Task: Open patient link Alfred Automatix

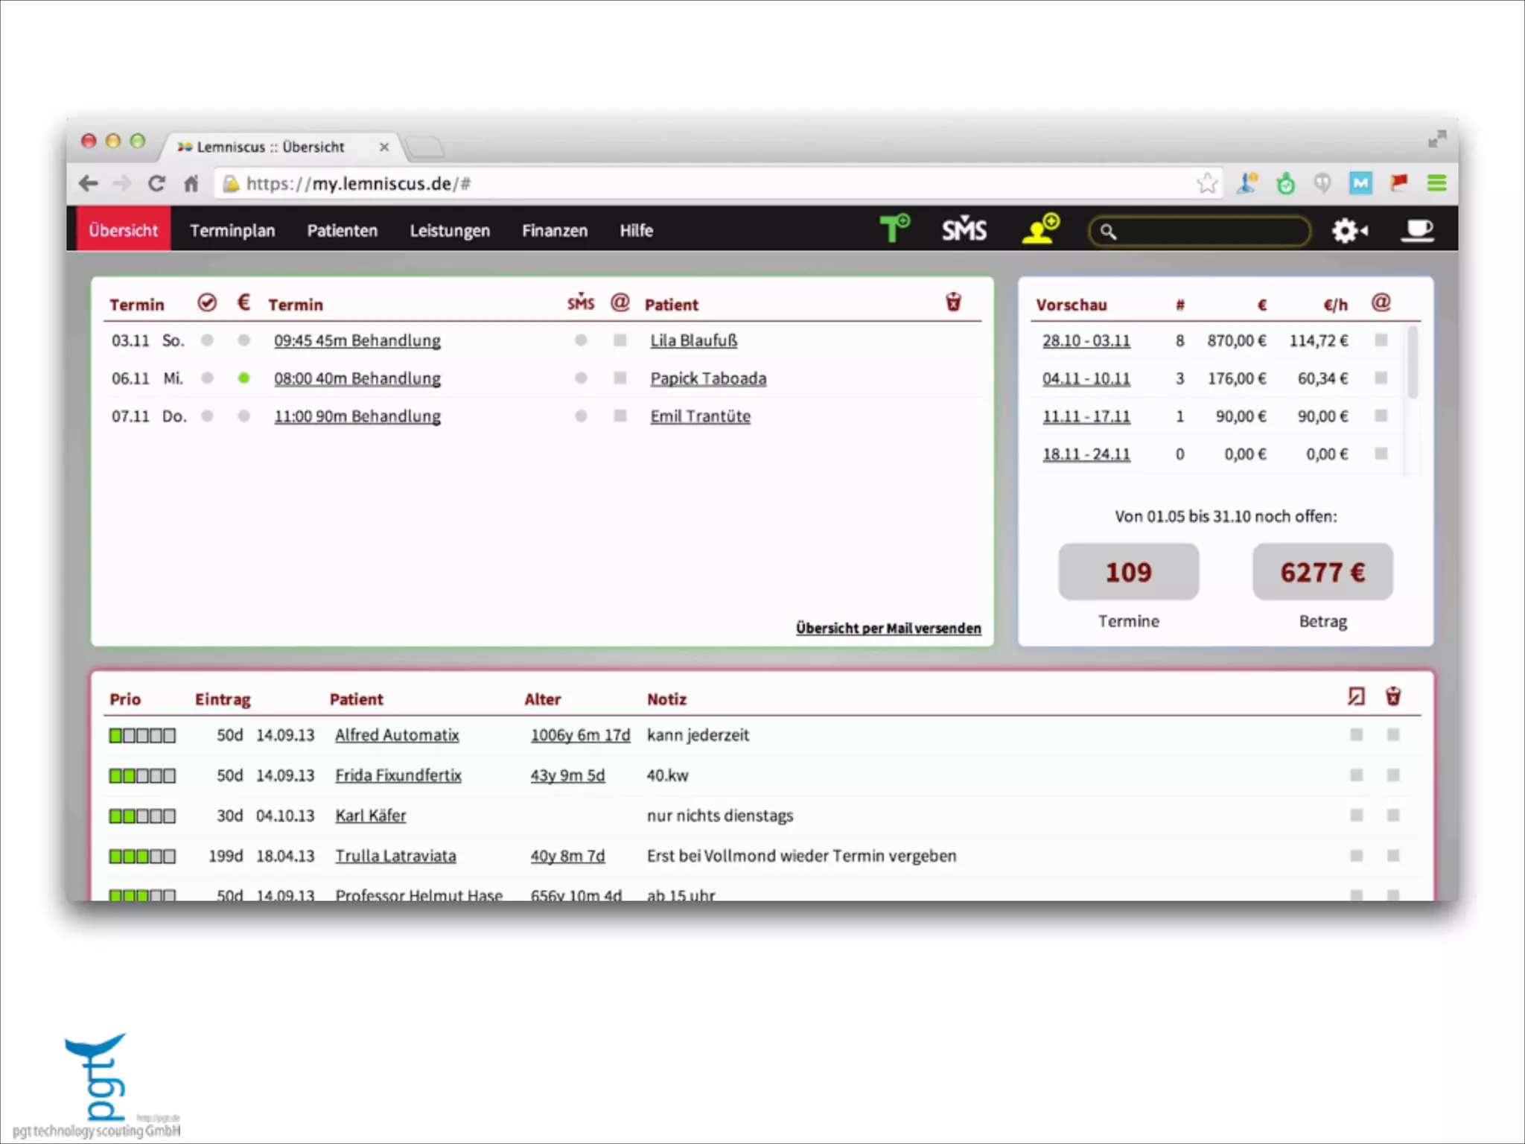Action: click(x=397, y=735)
